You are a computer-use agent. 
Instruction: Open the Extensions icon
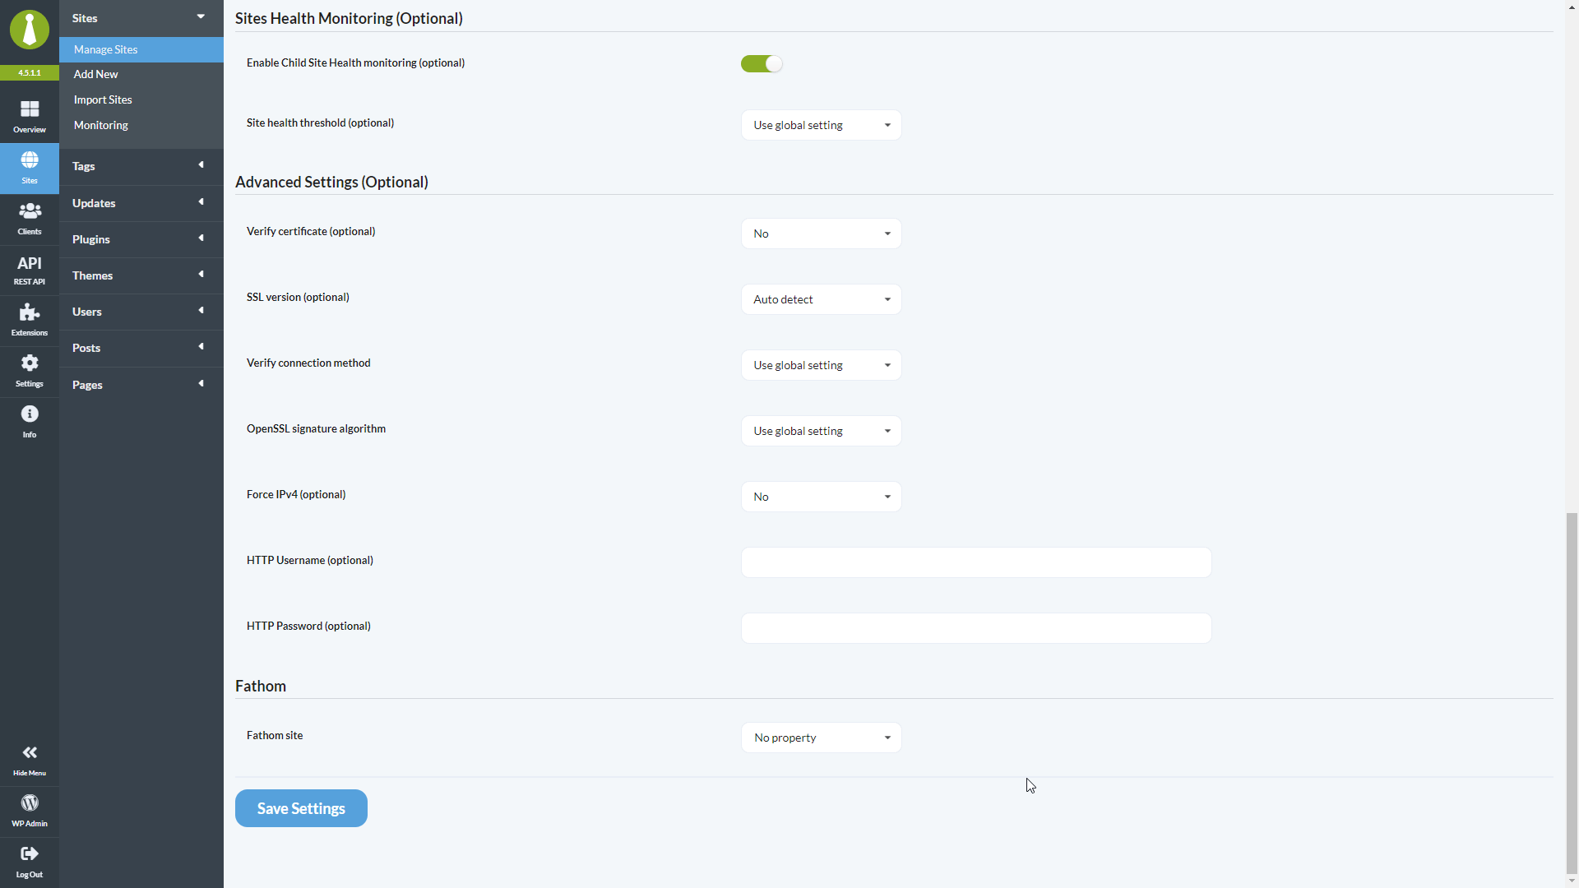tap(29, 320)
